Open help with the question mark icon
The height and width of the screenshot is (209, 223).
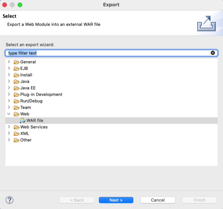(x=10, y=200)
